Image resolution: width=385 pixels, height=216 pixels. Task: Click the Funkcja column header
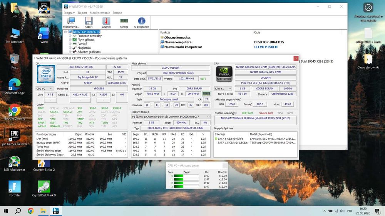[x=165, y=32]
